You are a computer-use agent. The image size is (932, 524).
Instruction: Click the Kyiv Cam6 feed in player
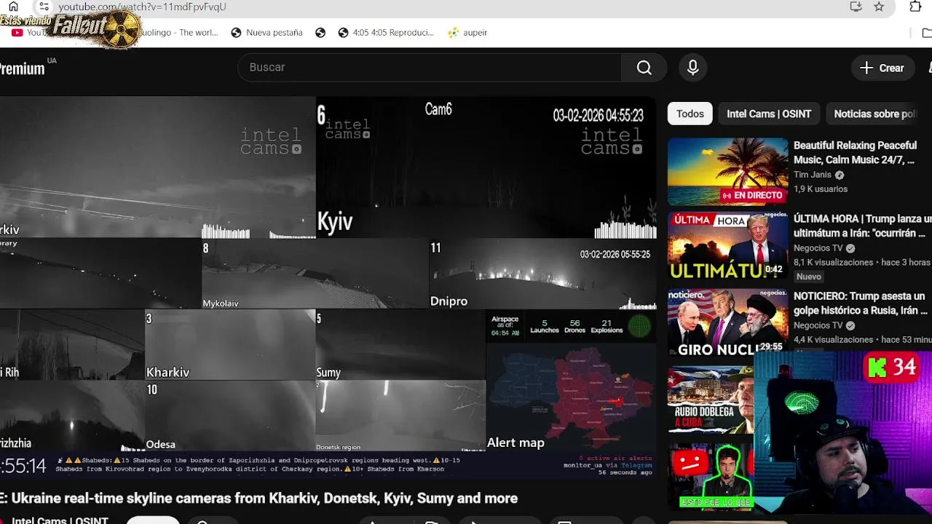(x=486, y=168)
